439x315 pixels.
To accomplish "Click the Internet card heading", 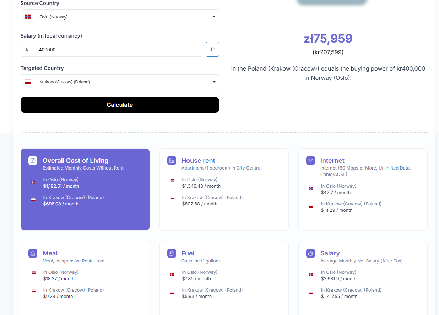I will tap(332, 160).
